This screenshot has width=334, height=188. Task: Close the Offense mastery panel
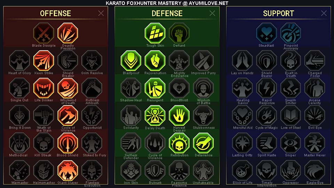click(101, 13)
